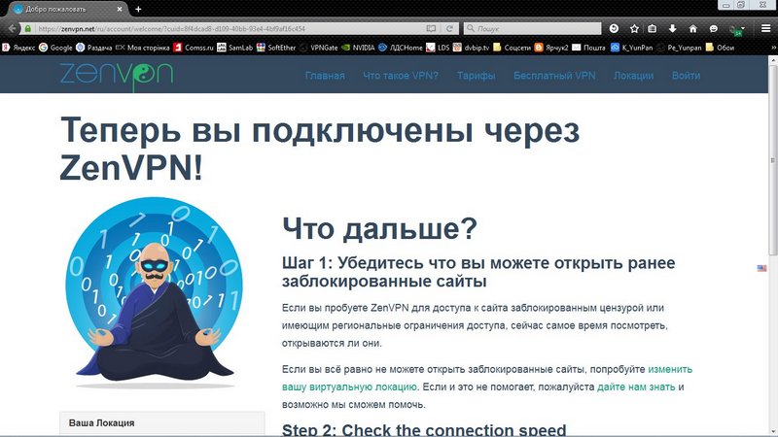Open the dvbip.tv bookmark

pyautogui.click(x=471, y=48)
